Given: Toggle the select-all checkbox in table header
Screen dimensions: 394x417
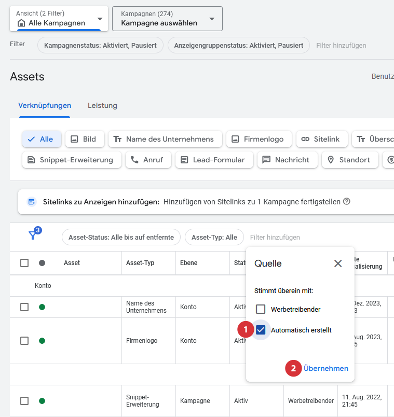Looking at the screenshot, I should (x=24, y=263).
